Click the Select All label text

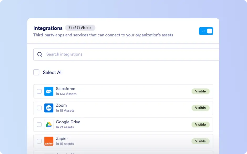53,73
